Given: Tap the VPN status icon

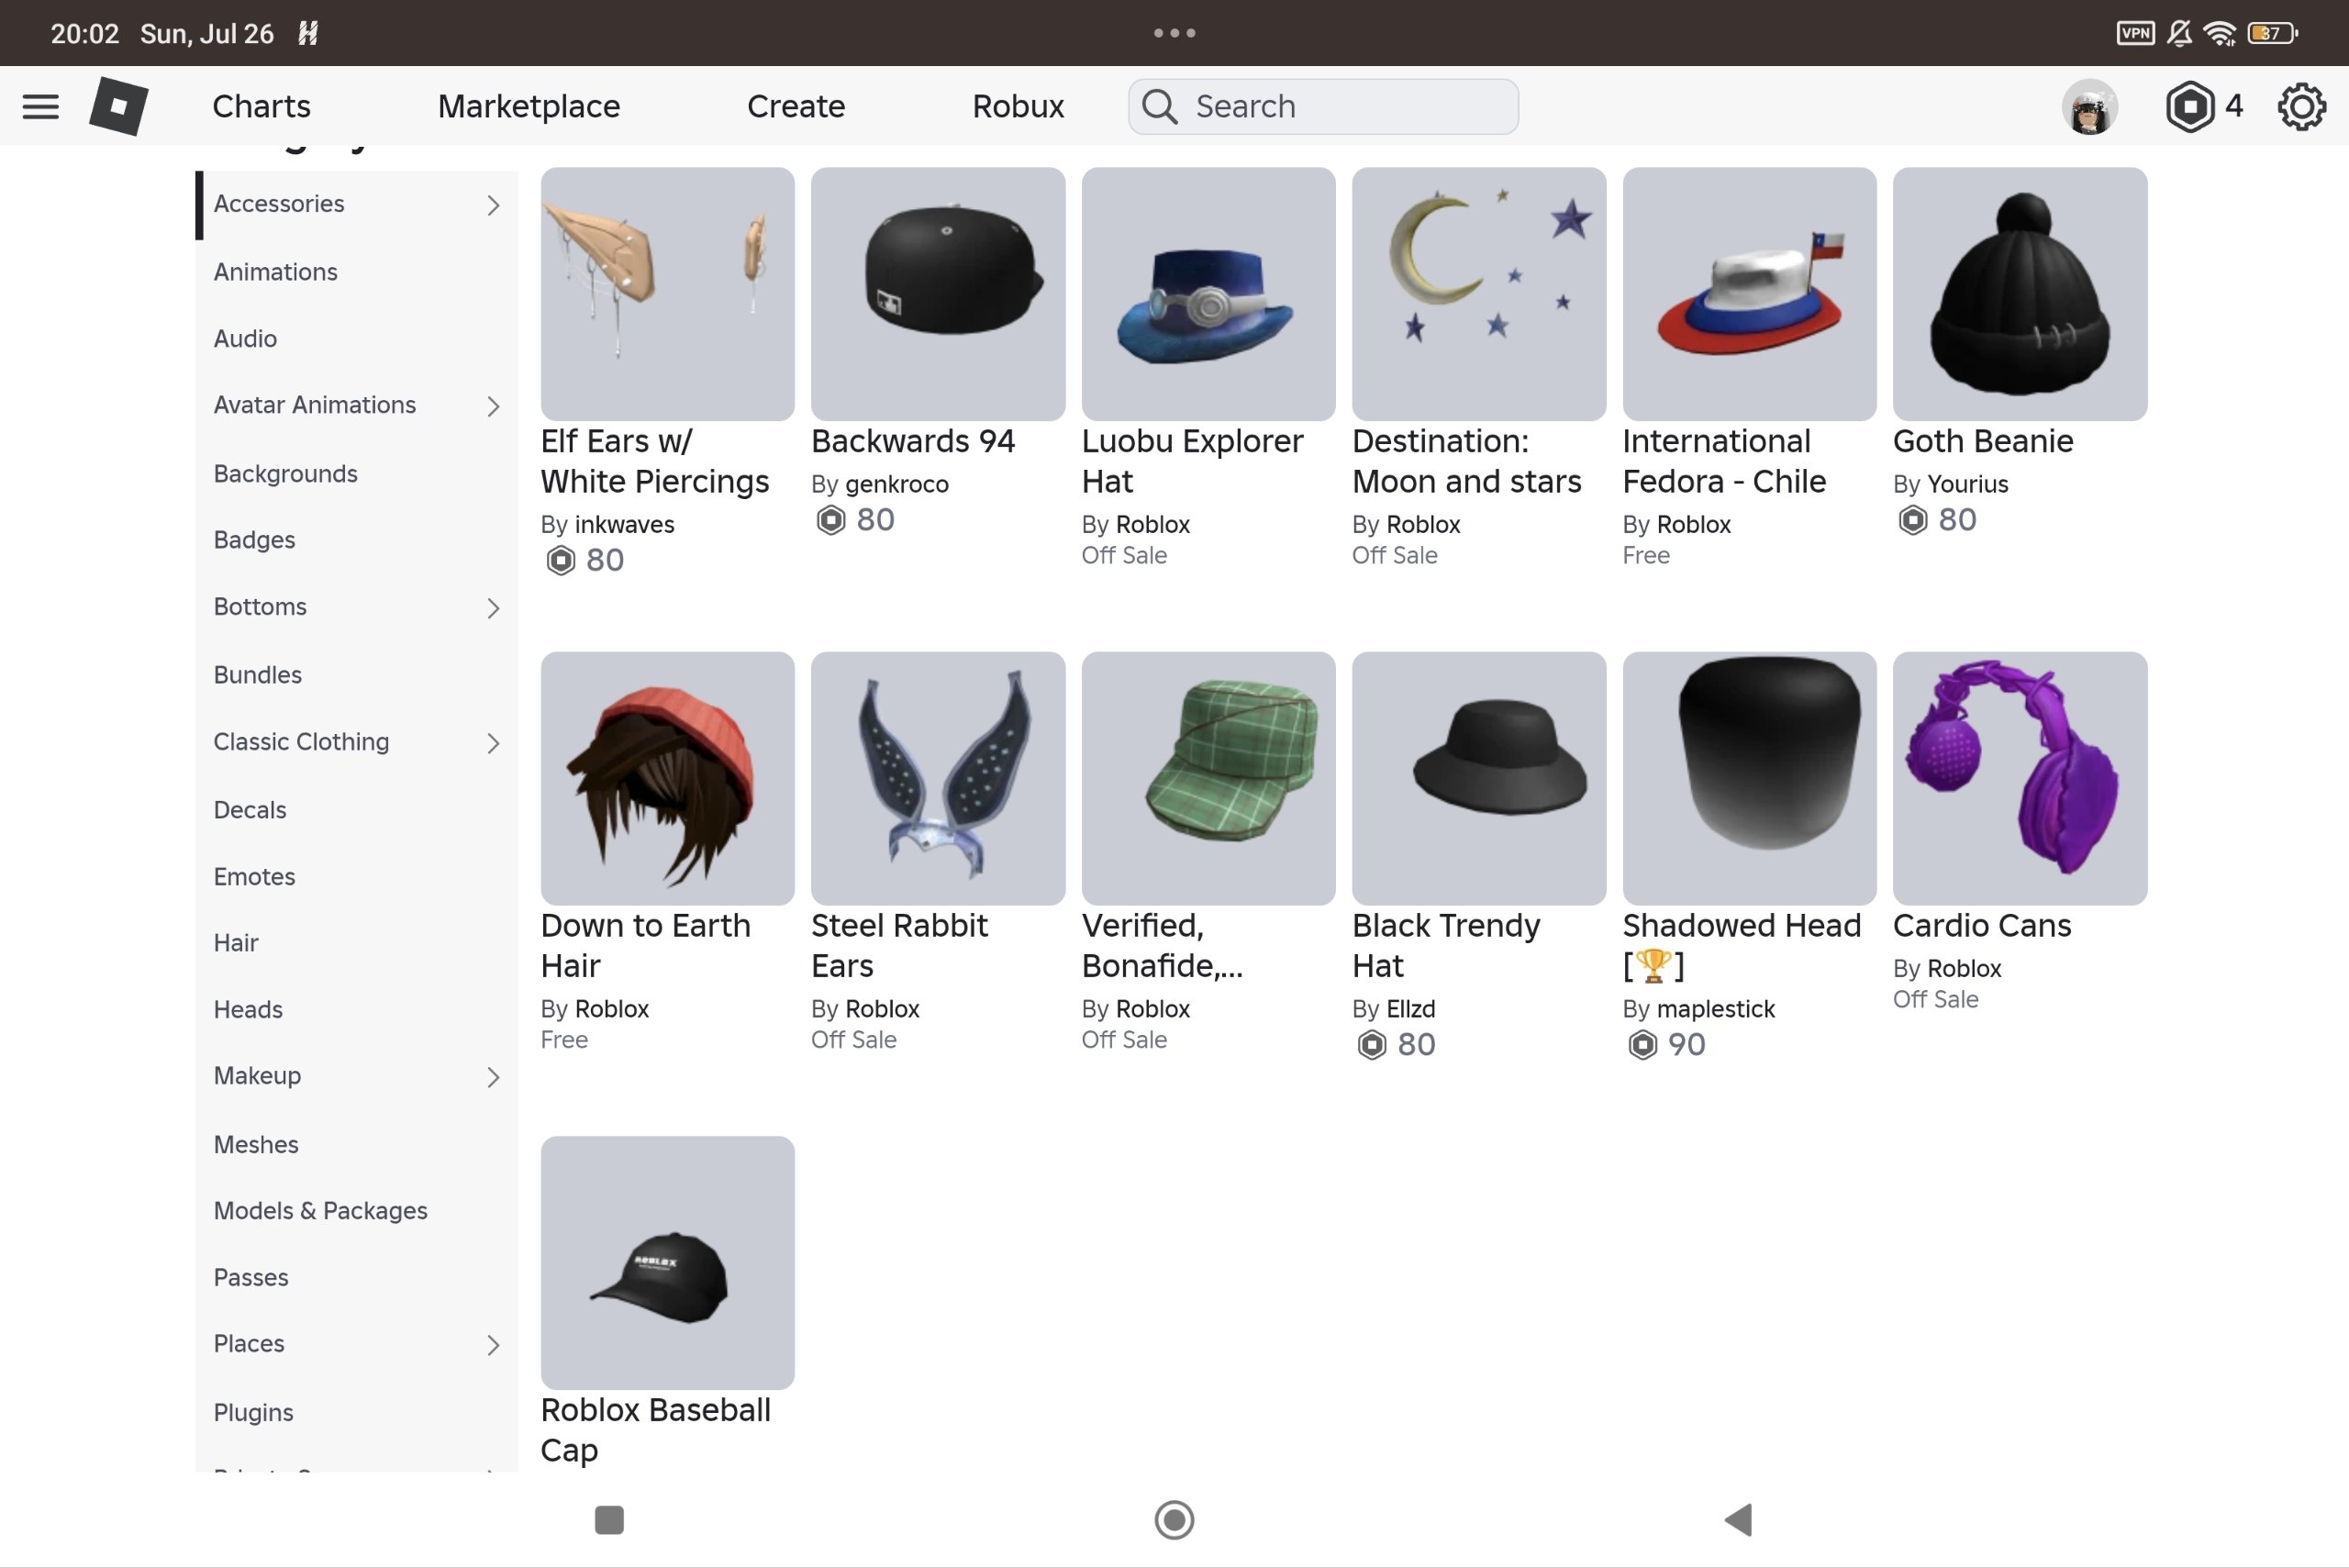Looking at the screenshot, I should click(x=2135, y=33).
